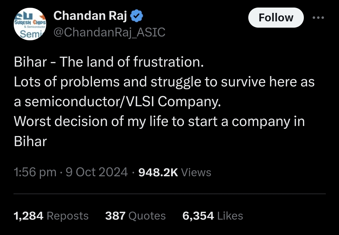
Task: Show the 1,284 Reposts list
Action: [x=51, y=216]
